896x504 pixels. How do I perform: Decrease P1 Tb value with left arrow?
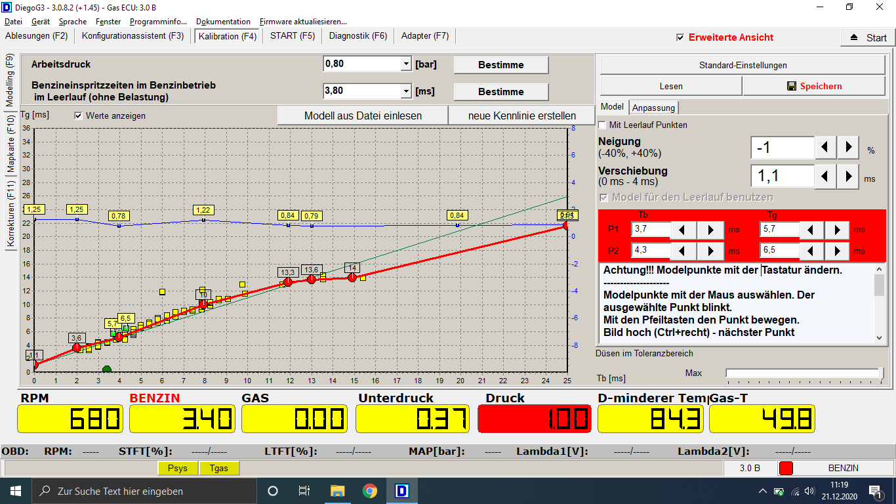tap(683, 230)
